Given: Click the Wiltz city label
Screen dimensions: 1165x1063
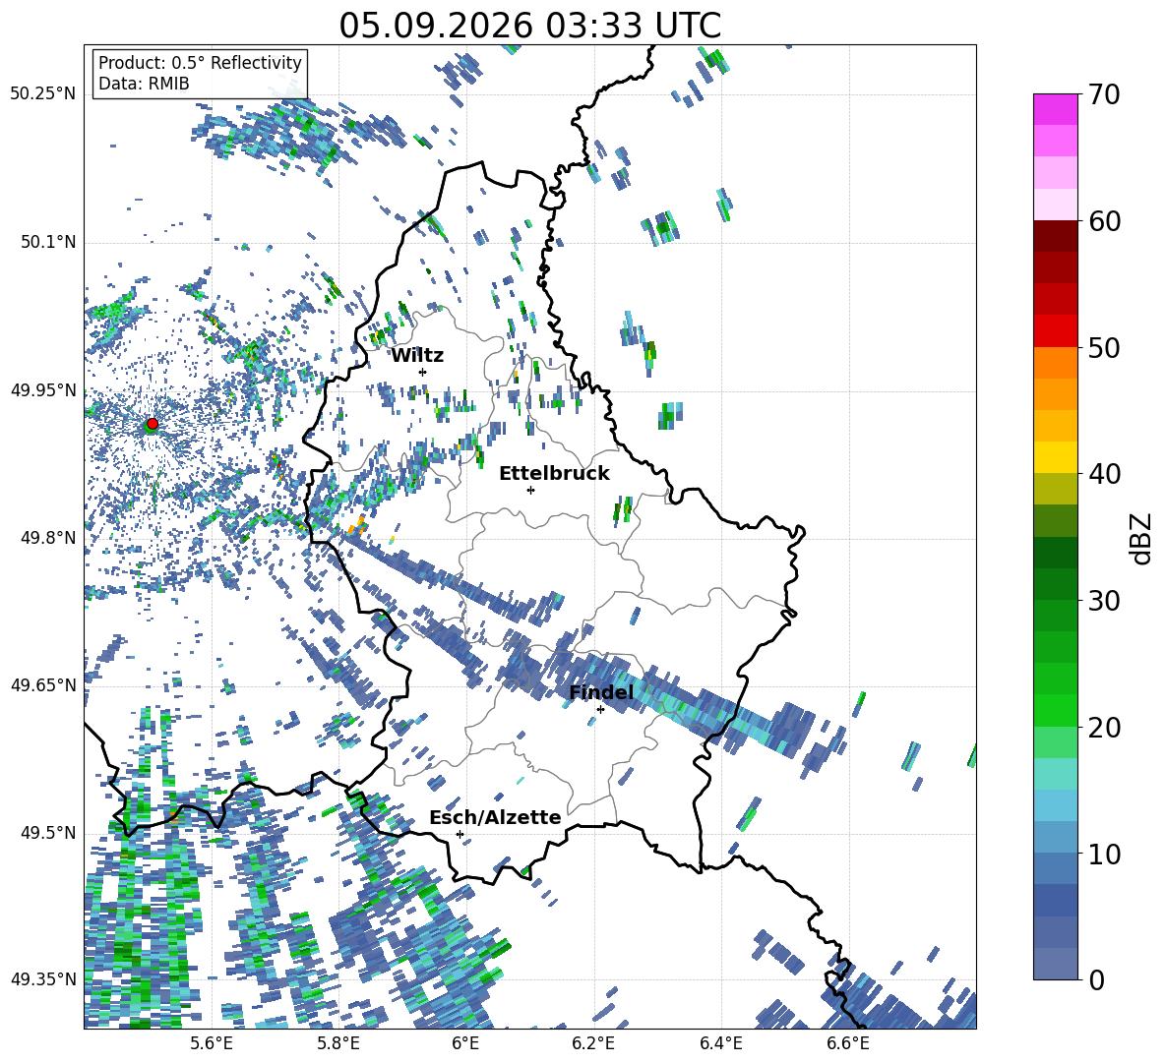Looking at the screenshot, I should pos(417,356).
